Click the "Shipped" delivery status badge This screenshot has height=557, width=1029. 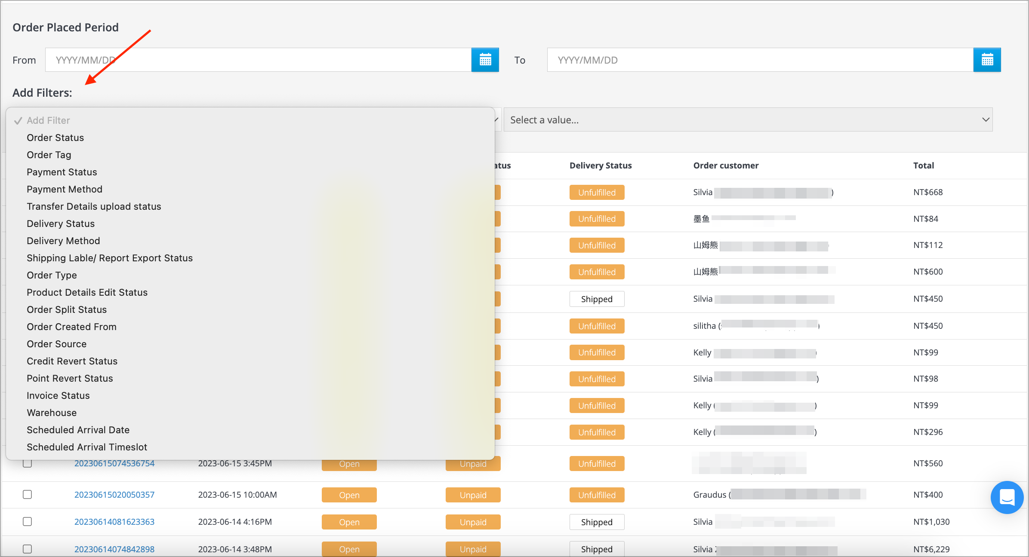tap(597, 299)
